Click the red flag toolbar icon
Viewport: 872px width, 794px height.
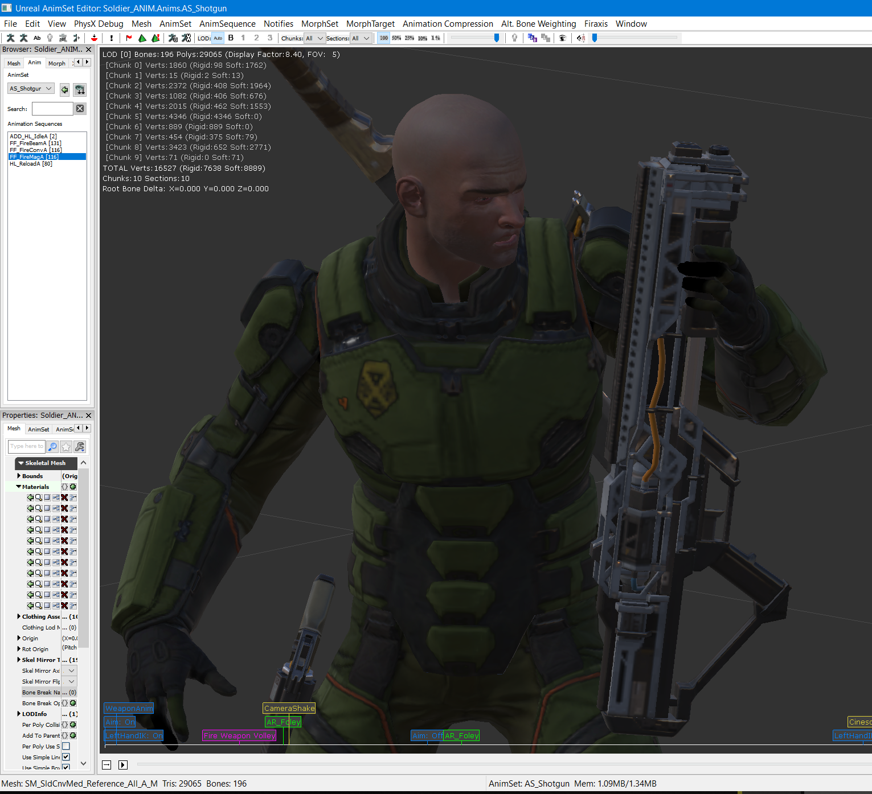[129, 38]
